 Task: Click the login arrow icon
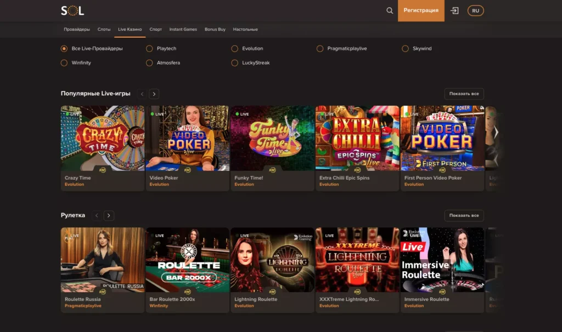point(454,10)
